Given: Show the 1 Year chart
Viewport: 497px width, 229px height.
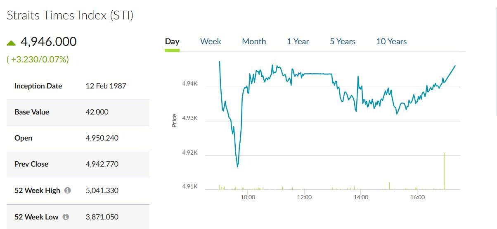Looking at the screenshot, I should (x=298, y=41).
